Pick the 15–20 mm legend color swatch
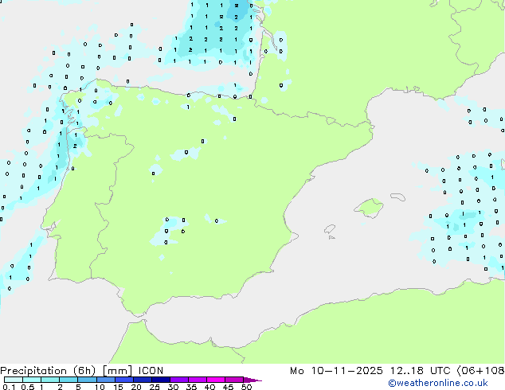Viewport: 505px width, 390px height. coord(123,380)
